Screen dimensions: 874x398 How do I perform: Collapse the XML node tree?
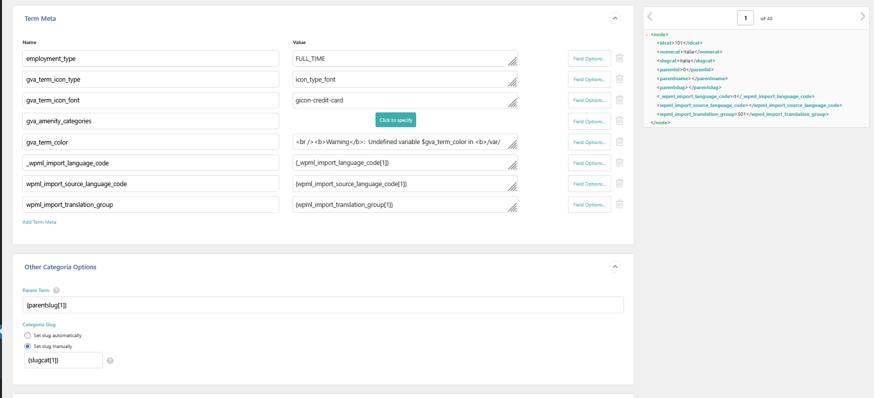coord(647,35)
